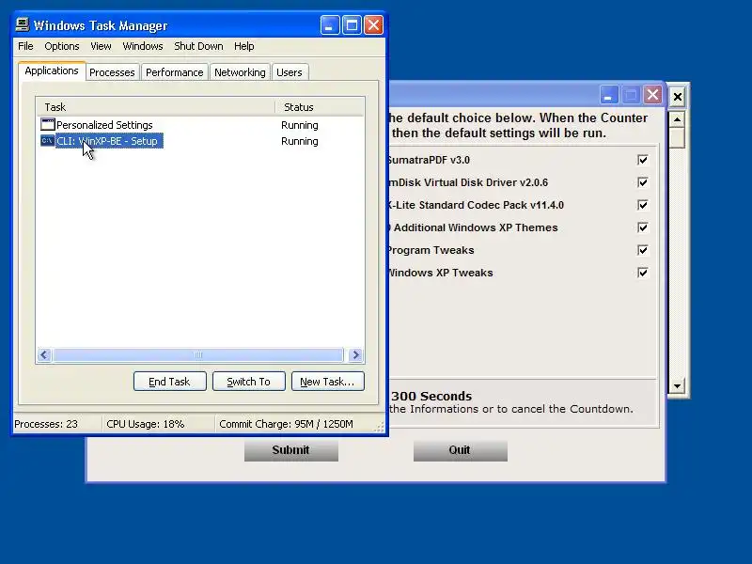752x564 pixels.
Task: Click the Running status of CLI setup task
Action: [x=300, y=142]
